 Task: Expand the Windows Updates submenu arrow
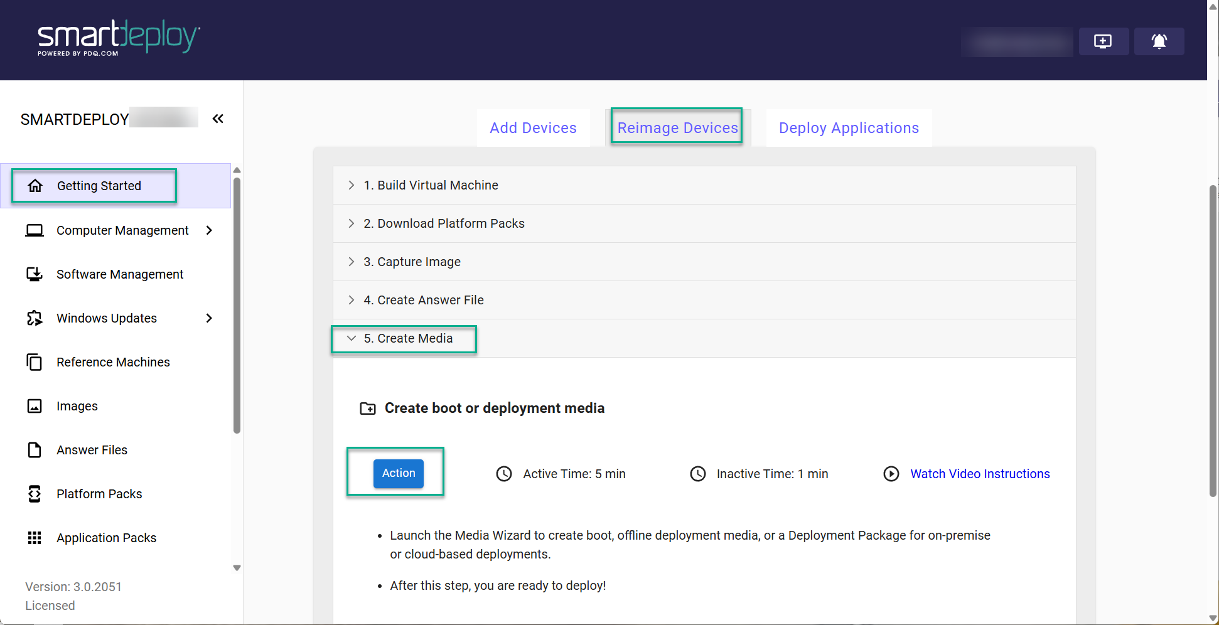[x=209, y=318]
